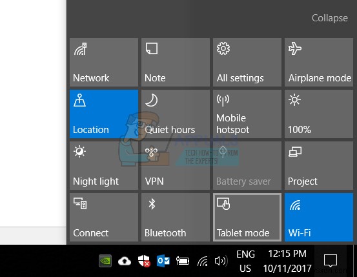The image size is (357, 277).
Task: Enable Quiet hours tile
Action: click(176, 114)
